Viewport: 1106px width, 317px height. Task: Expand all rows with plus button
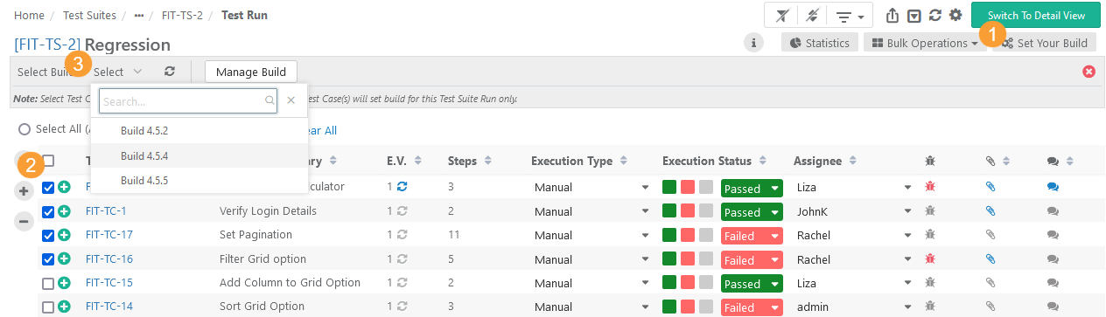(24, 191)
